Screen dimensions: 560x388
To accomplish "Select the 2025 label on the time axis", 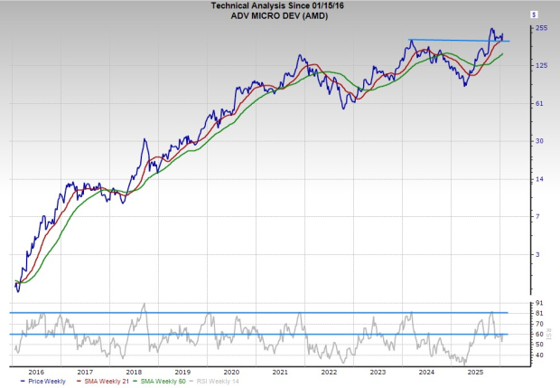I will (476, 372).
